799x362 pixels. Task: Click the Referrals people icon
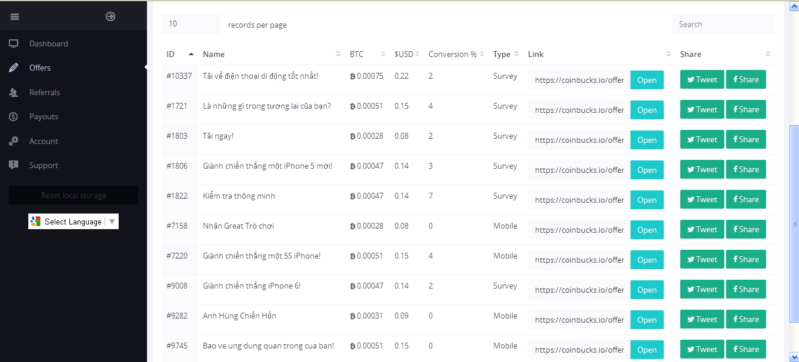[x=14, y=92]
